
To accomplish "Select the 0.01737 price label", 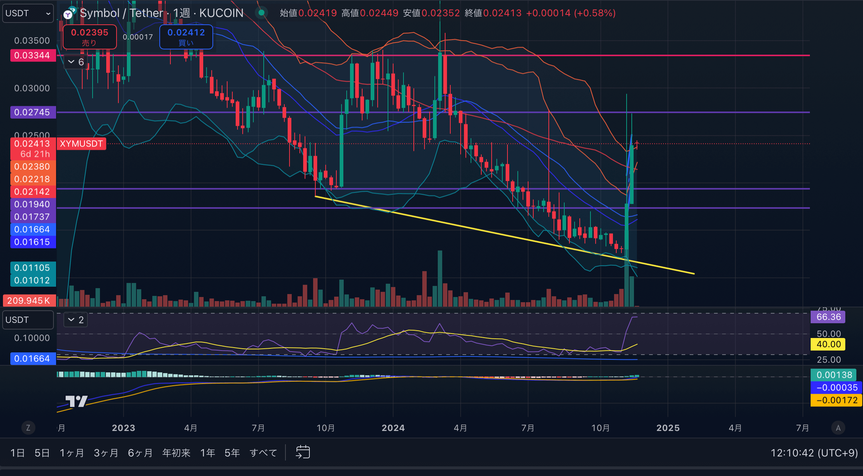I will 32,217.
